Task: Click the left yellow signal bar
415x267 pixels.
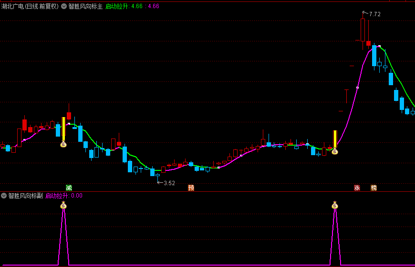Action: tap(63, 129)
